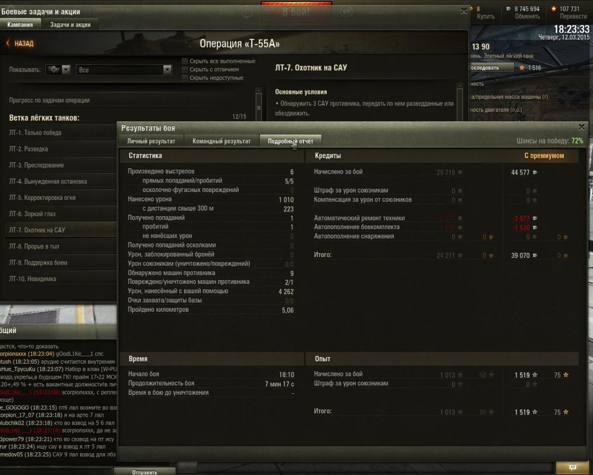The height and width of the screenshot is (475, 593).
Task: Select mission ЛТ-2. Разведка
Action: point(62,149)
